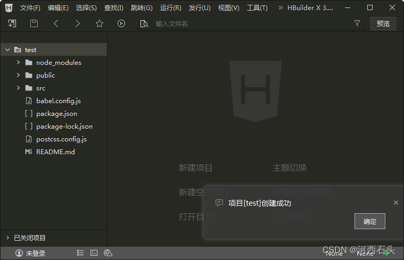The image size is (404, 260).
Task: Click the README.md markdown icon
Action: coord(29,152)
